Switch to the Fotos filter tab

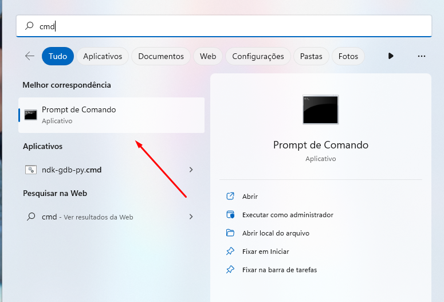click(x=348, y=56)
